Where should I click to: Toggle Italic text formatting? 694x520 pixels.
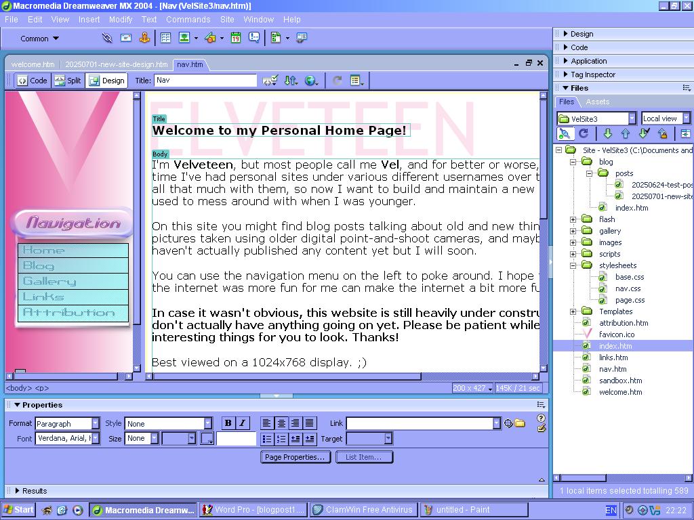(x=242, y=423)
